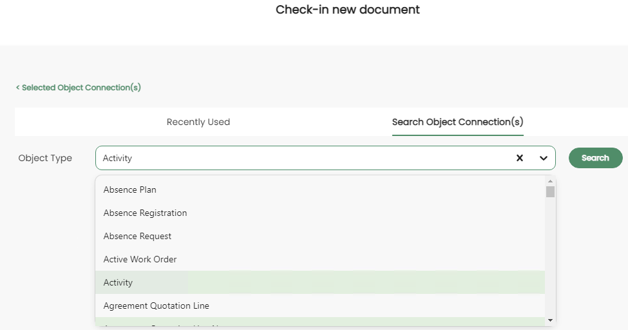Viewport: 628px width, 330px height.
Task: Collapse the Object Type dropdown chevron
Action: coord(544,158)
